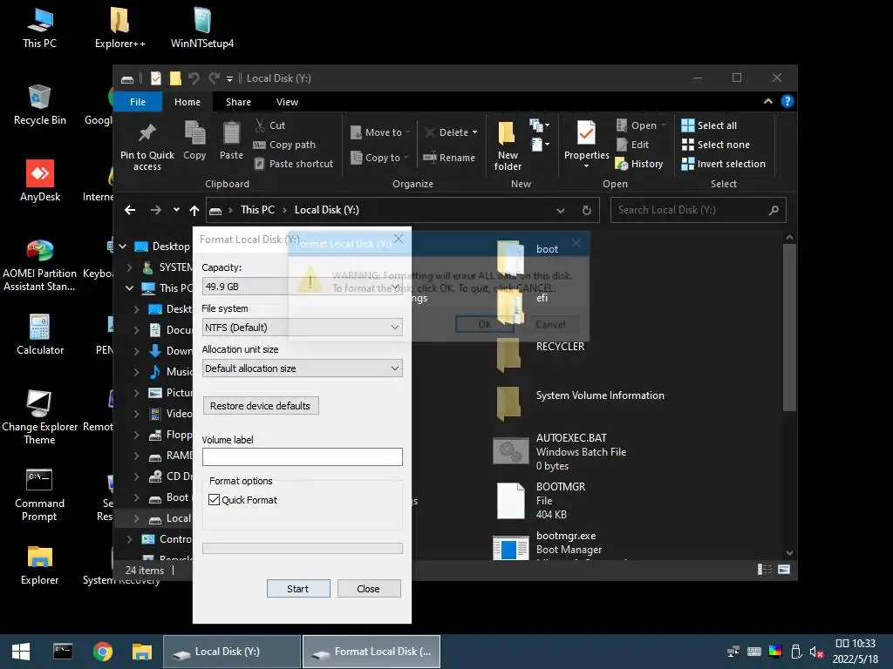Click Copy path in the ribbon
893x669 pixels.
coord(284,145)
